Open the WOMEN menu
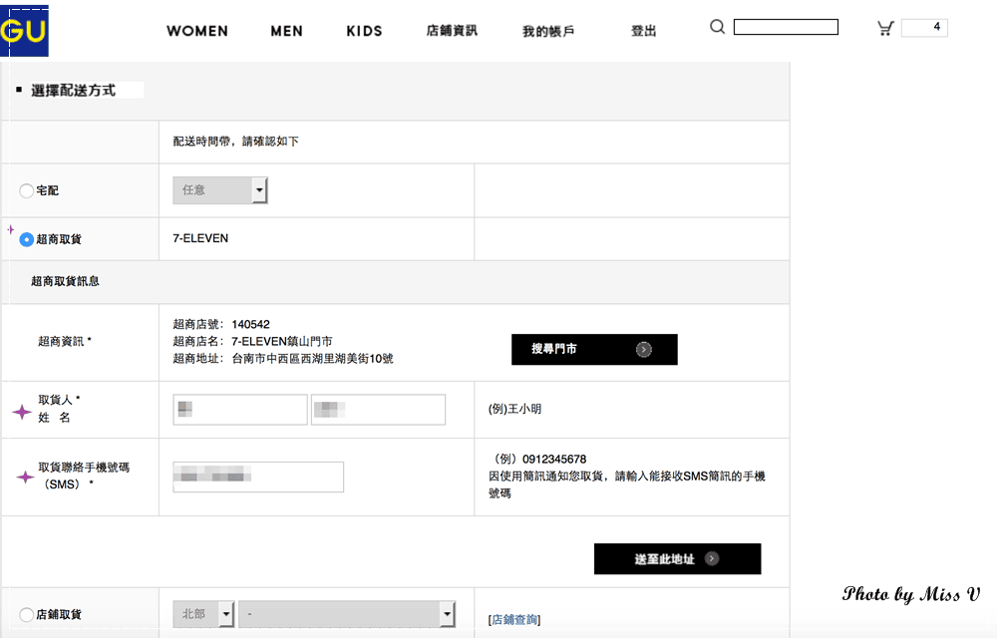997x638 pixels. (x=197, y=31)
